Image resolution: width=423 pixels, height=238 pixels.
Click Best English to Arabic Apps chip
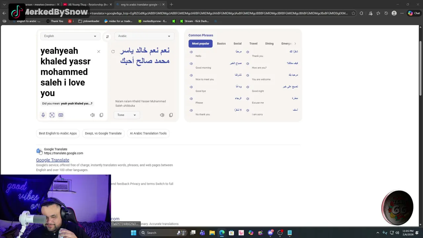(x=58, y=133)
